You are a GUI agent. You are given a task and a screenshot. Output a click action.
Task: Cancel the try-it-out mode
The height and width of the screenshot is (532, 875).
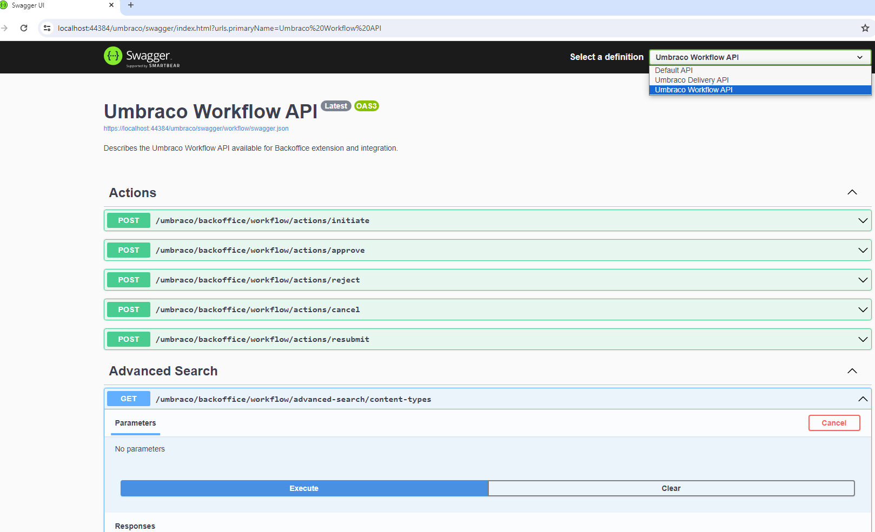click(x=834, y=423)
